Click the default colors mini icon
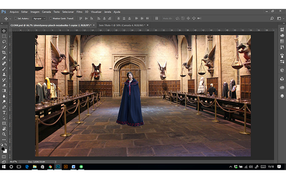The image size is (286, 179). (x=2, y=144)
